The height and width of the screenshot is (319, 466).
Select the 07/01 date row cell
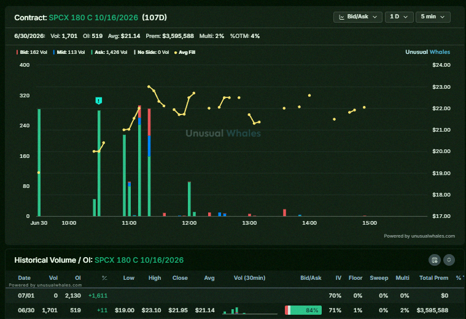[x=26, y=296]
